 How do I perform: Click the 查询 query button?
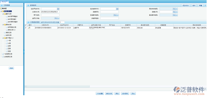pyautogui.click(x=194, y=5)
